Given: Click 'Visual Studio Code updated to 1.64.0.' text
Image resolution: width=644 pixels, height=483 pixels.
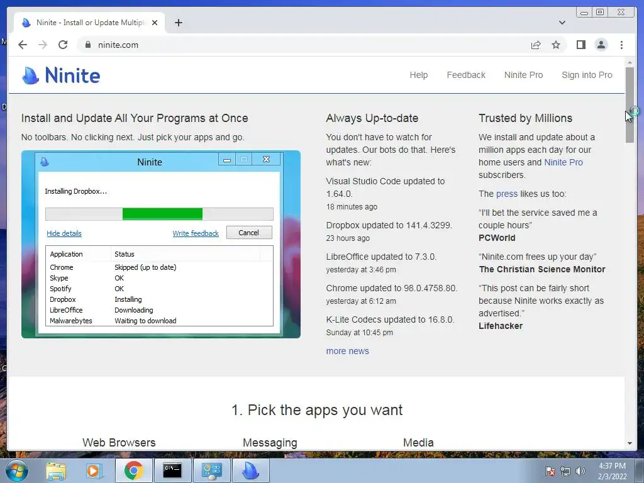Looking at the screenshot, I should coord(386,187).
